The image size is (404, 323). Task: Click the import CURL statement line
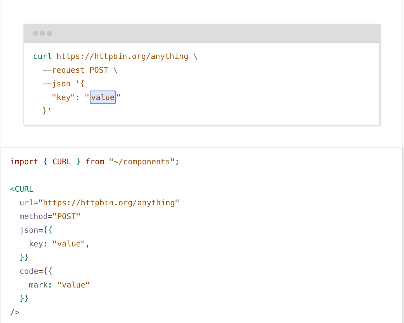pyautogui.click(x=95, y=161)
